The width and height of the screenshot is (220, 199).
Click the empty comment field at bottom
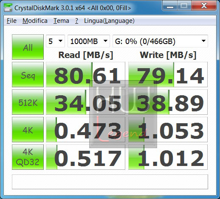(110, 182)
